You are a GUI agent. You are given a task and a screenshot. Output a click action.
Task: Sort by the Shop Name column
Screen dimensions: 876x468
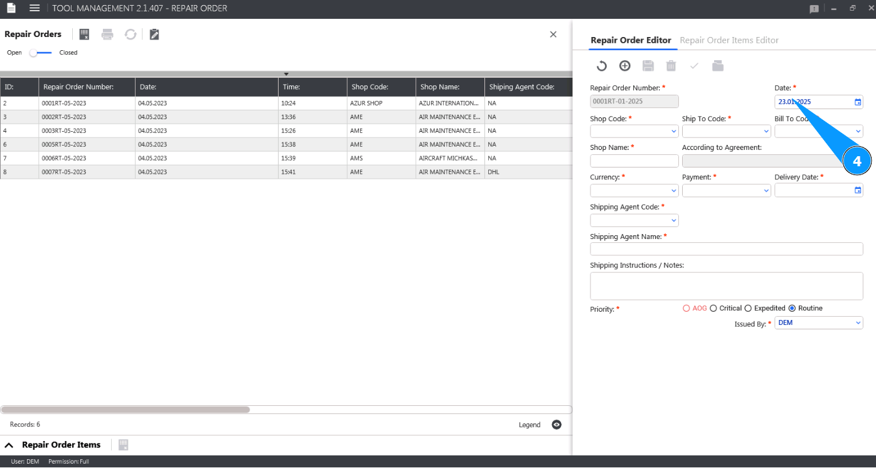click(x=450, y=87)
